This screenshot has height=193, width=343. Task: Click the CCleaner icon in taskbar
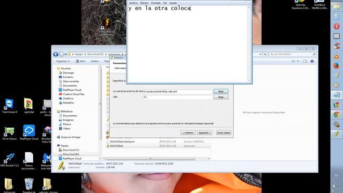[337, 46]
